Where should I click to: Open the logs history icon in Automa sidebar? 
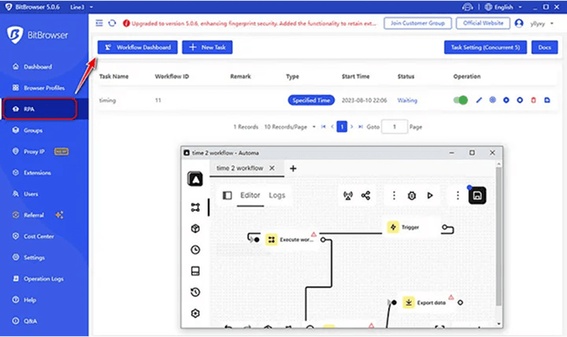click(x=195, y=292)
